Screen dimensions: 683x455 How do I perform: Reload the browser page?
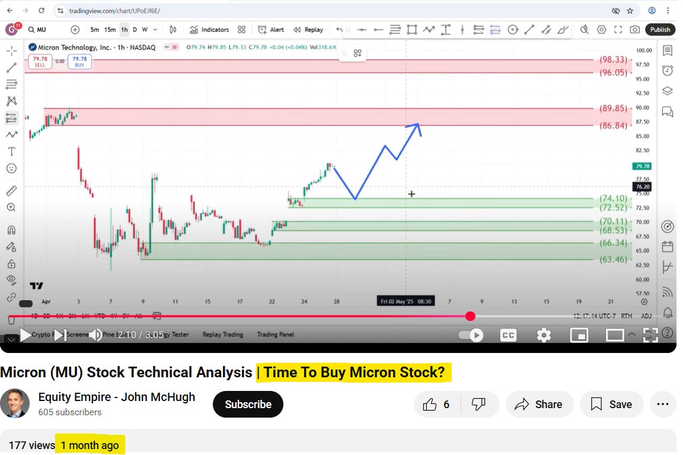pyautogui.click(x=42, y=11)
